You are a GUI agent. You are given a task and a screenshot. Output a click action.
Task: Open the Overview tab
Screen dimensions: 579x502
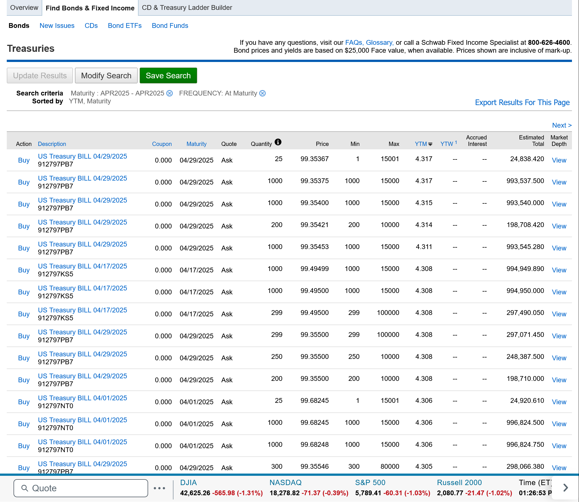(24, 8)
